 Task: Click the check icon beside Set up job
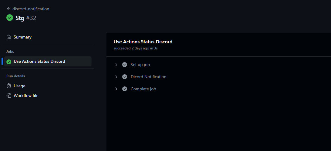(x=125, y=65)
